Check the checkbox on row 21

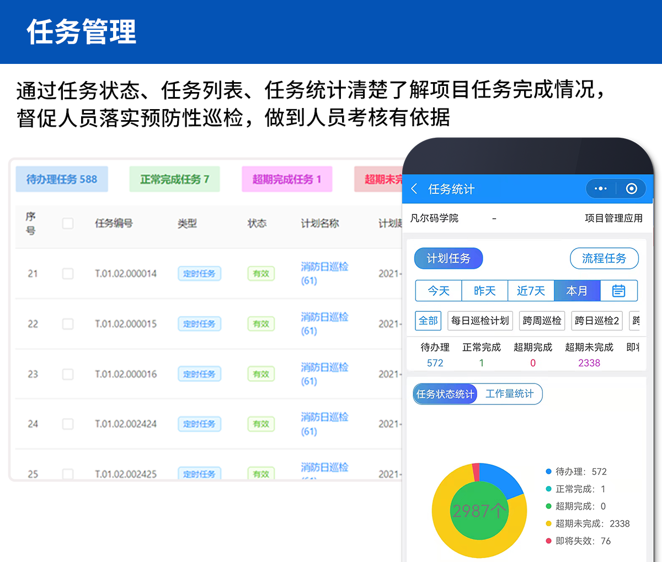[x=68, y=274]
